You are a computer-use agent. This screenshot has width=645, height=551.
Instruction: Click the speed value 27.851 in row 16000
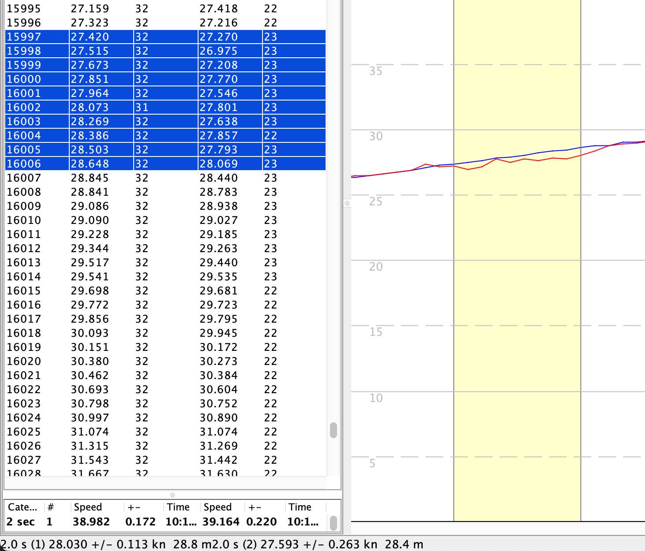90,79
